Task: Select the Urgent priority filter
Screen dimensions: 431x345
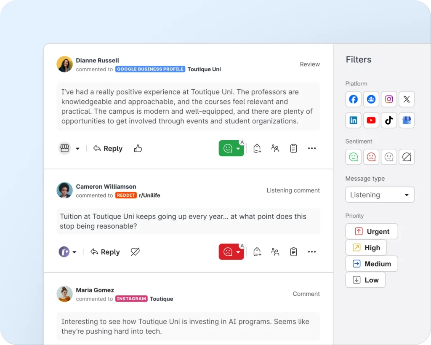Action: pos(372,232)
